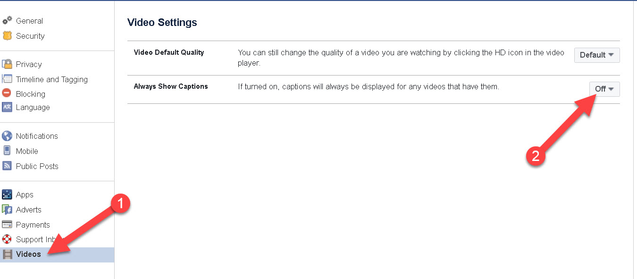
Task: Open the Security settings page
Action: click(30, 36)
